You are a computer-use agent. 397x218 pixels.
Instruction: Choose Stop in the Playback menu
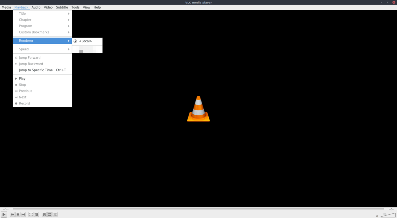[42, 85]
